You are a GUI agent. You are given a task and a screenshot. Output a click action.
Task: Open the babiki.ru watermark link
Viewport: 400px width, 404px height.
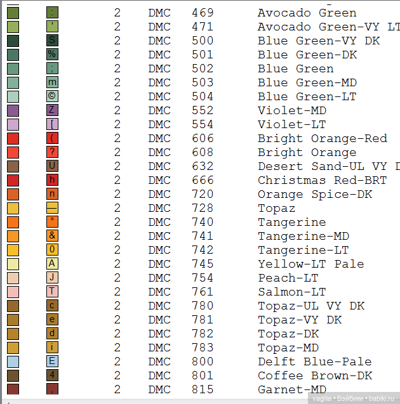click(383, 398)
